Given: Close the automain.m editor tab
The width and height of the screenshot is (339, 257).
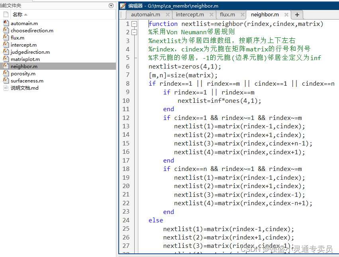Looking at the screenshot, I should pyautogui.click(x=168, y=15).
